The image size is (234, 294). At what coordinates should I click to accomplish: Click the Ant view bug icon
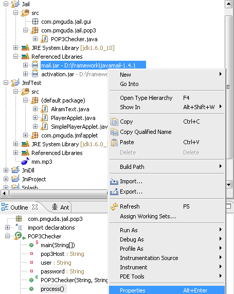pyautogui.click(x=55, y=207)
